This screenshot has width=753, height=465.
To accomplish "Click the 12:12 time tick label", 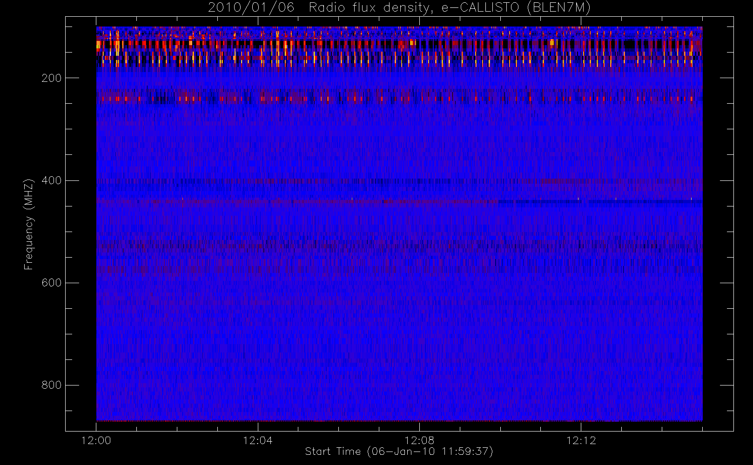I will (x=581, y=440).
